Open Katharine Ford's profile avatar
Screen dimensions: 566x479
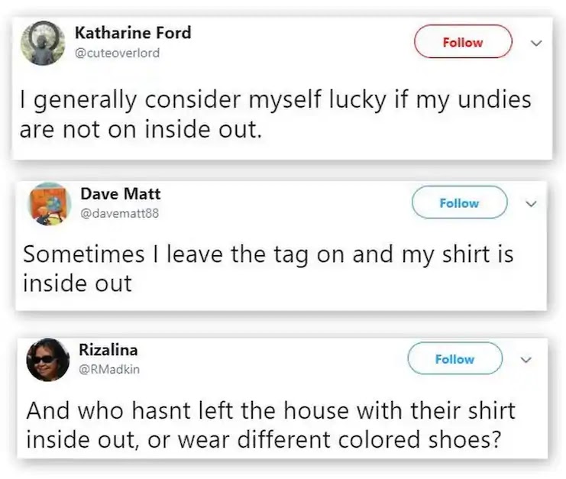point(41,44)
